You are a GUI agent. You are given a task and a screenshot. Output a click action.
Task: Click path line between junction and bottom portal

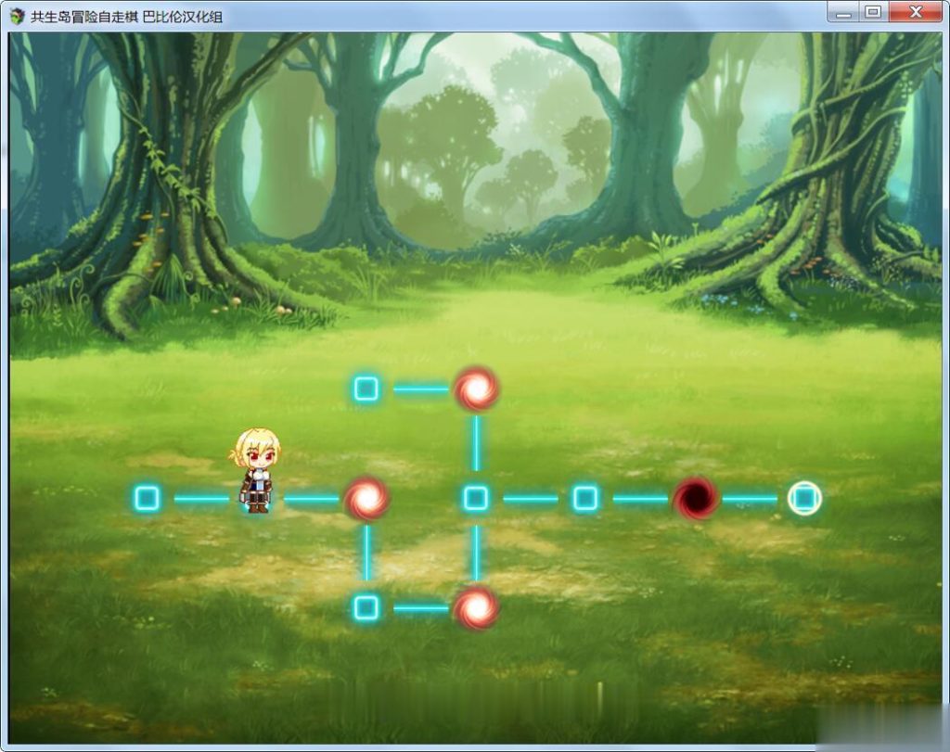tap(476, 553)
